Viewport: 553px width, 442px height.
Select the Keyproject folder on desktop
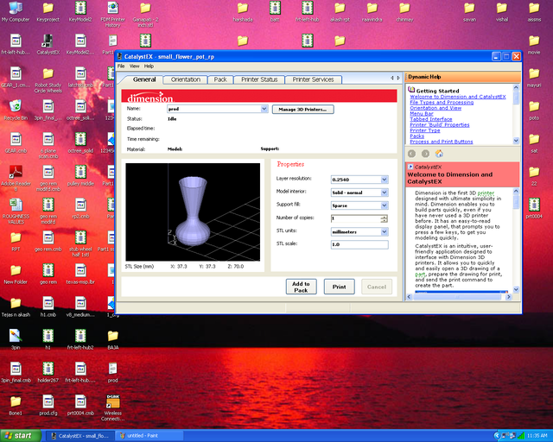48,11
